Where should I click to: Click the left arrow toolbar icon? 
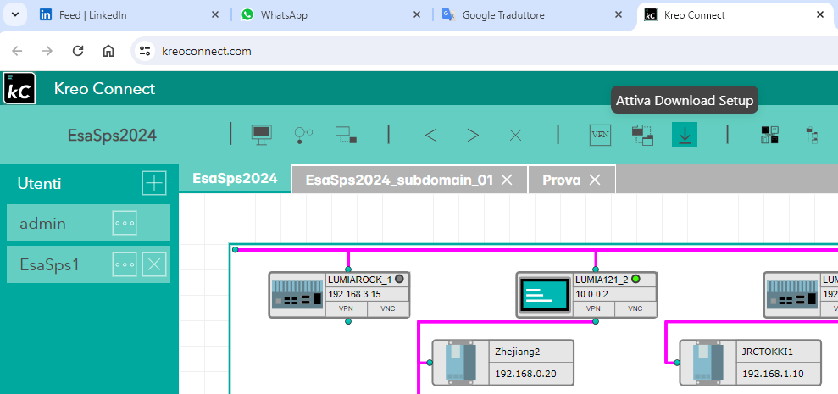tap(430, 135)
